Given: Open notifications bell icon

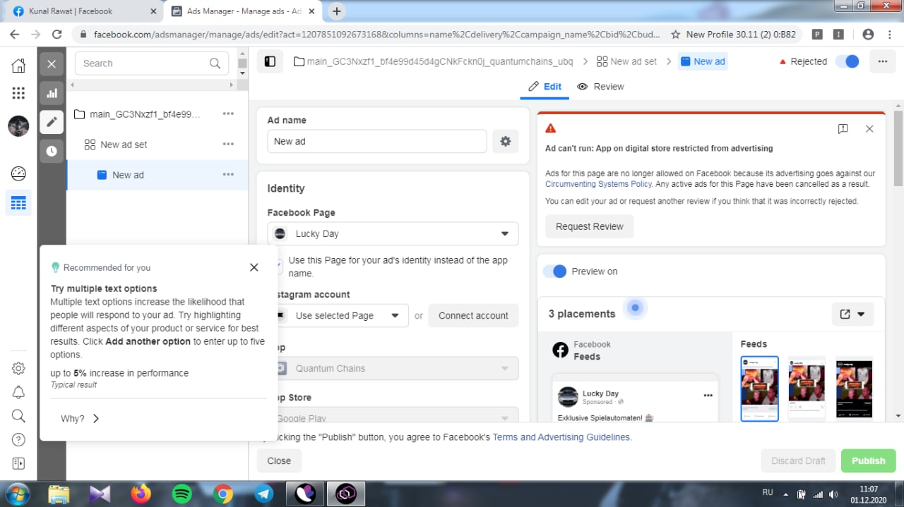Looking at the screenshot, I should pyautogui.click(x=18, y=392).
